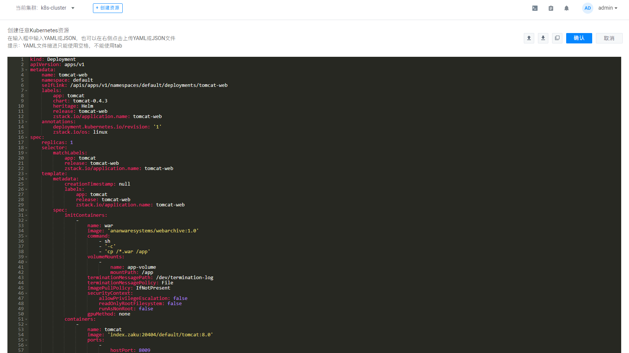This screenshot has height=353, width=629.
Task: Click the upload YAML file icon
Action: click(529, 38)
